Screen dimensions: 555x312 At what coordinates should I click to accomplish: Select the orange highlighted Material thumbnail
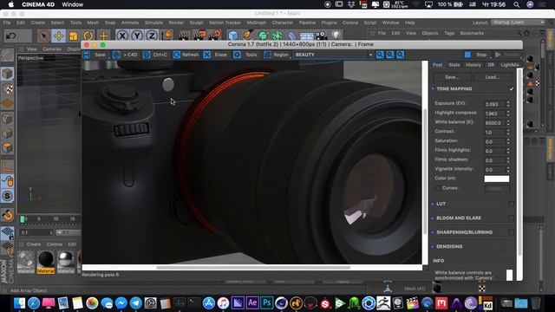(x=46, y=262)
